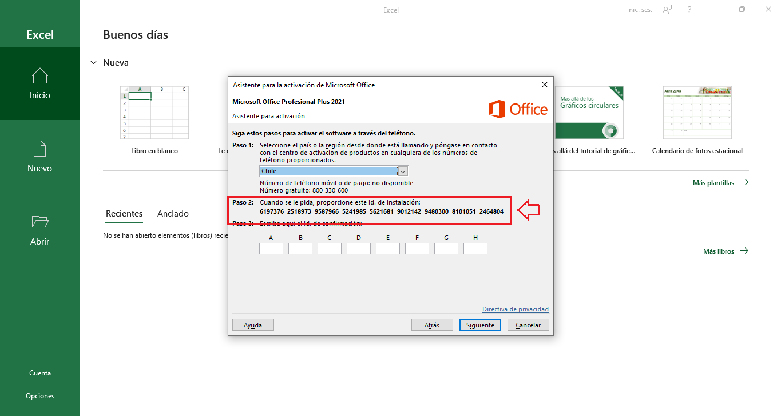
Task: Click the Siguiente button
Action: tap(480, 325)
